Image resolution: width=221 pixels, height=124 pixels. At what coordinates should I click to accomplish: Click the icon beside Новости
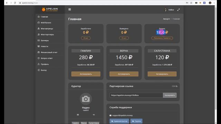click(39, 46)
